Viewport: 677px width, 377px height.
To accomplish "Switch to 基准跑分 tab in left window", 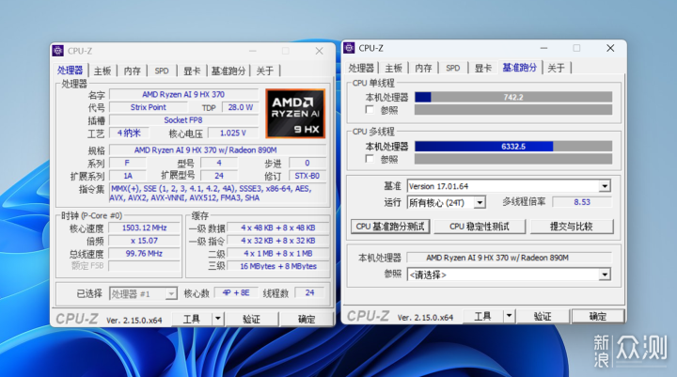I will (228, 71).
